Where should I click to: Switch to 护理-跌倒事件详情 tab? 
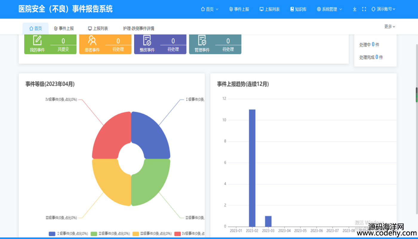(139, 28)
